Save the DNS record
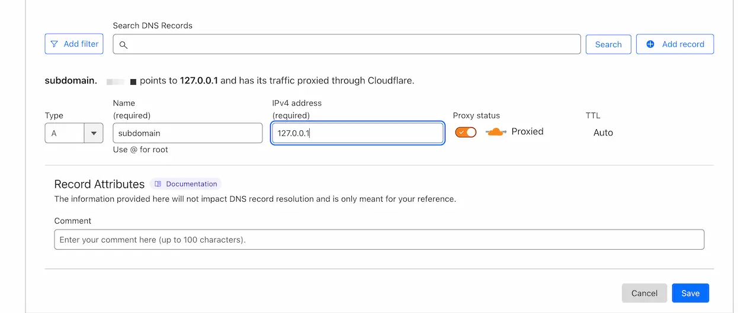Screen dimensions: 738x313 [x=691, y=293]
